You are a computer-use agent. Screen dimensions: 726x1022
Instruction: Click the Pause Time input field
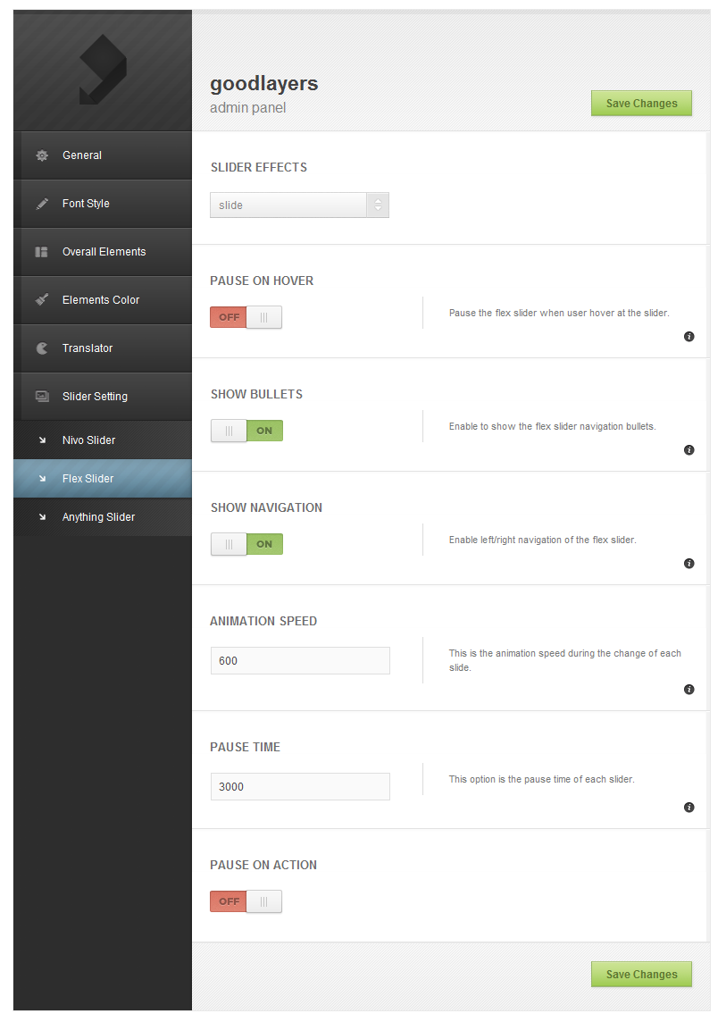click(300, 787)
